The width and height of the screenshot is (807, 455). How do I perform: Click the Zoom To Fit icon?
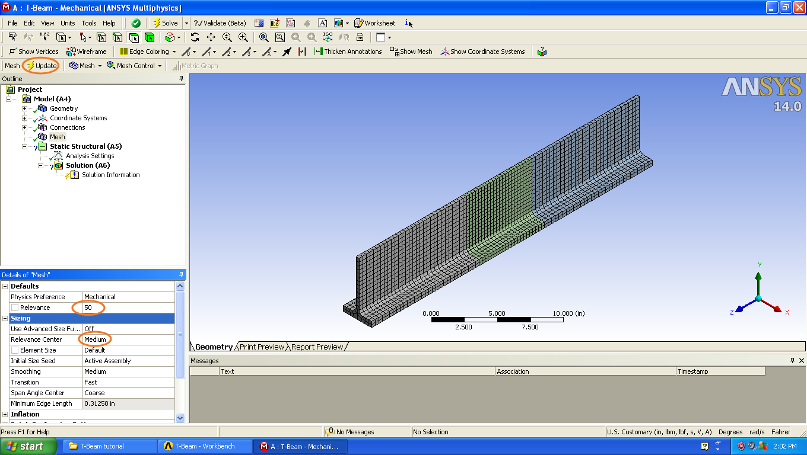coord(264,37)
